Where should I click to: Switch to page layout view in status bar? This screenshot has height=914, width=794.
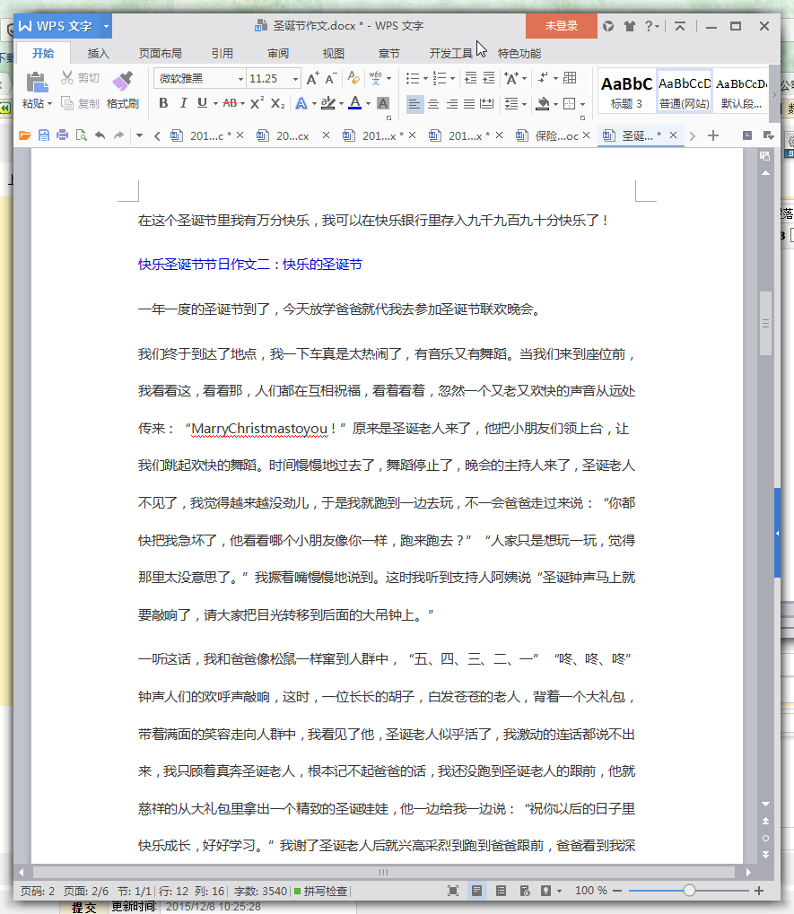477,891
